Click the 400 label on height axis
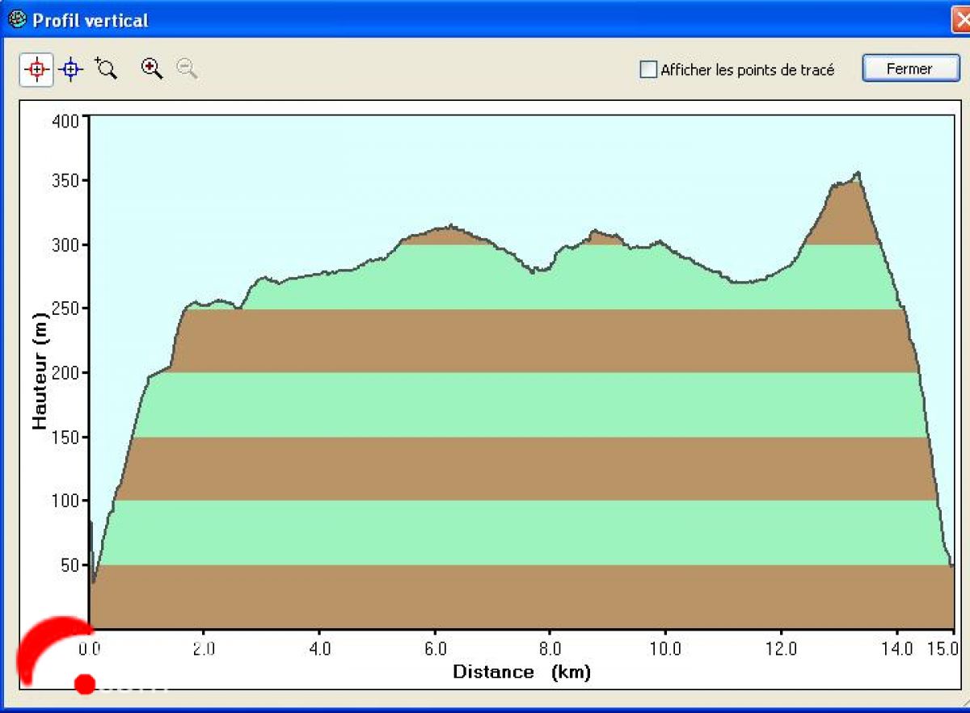 [x=65, y=122]
